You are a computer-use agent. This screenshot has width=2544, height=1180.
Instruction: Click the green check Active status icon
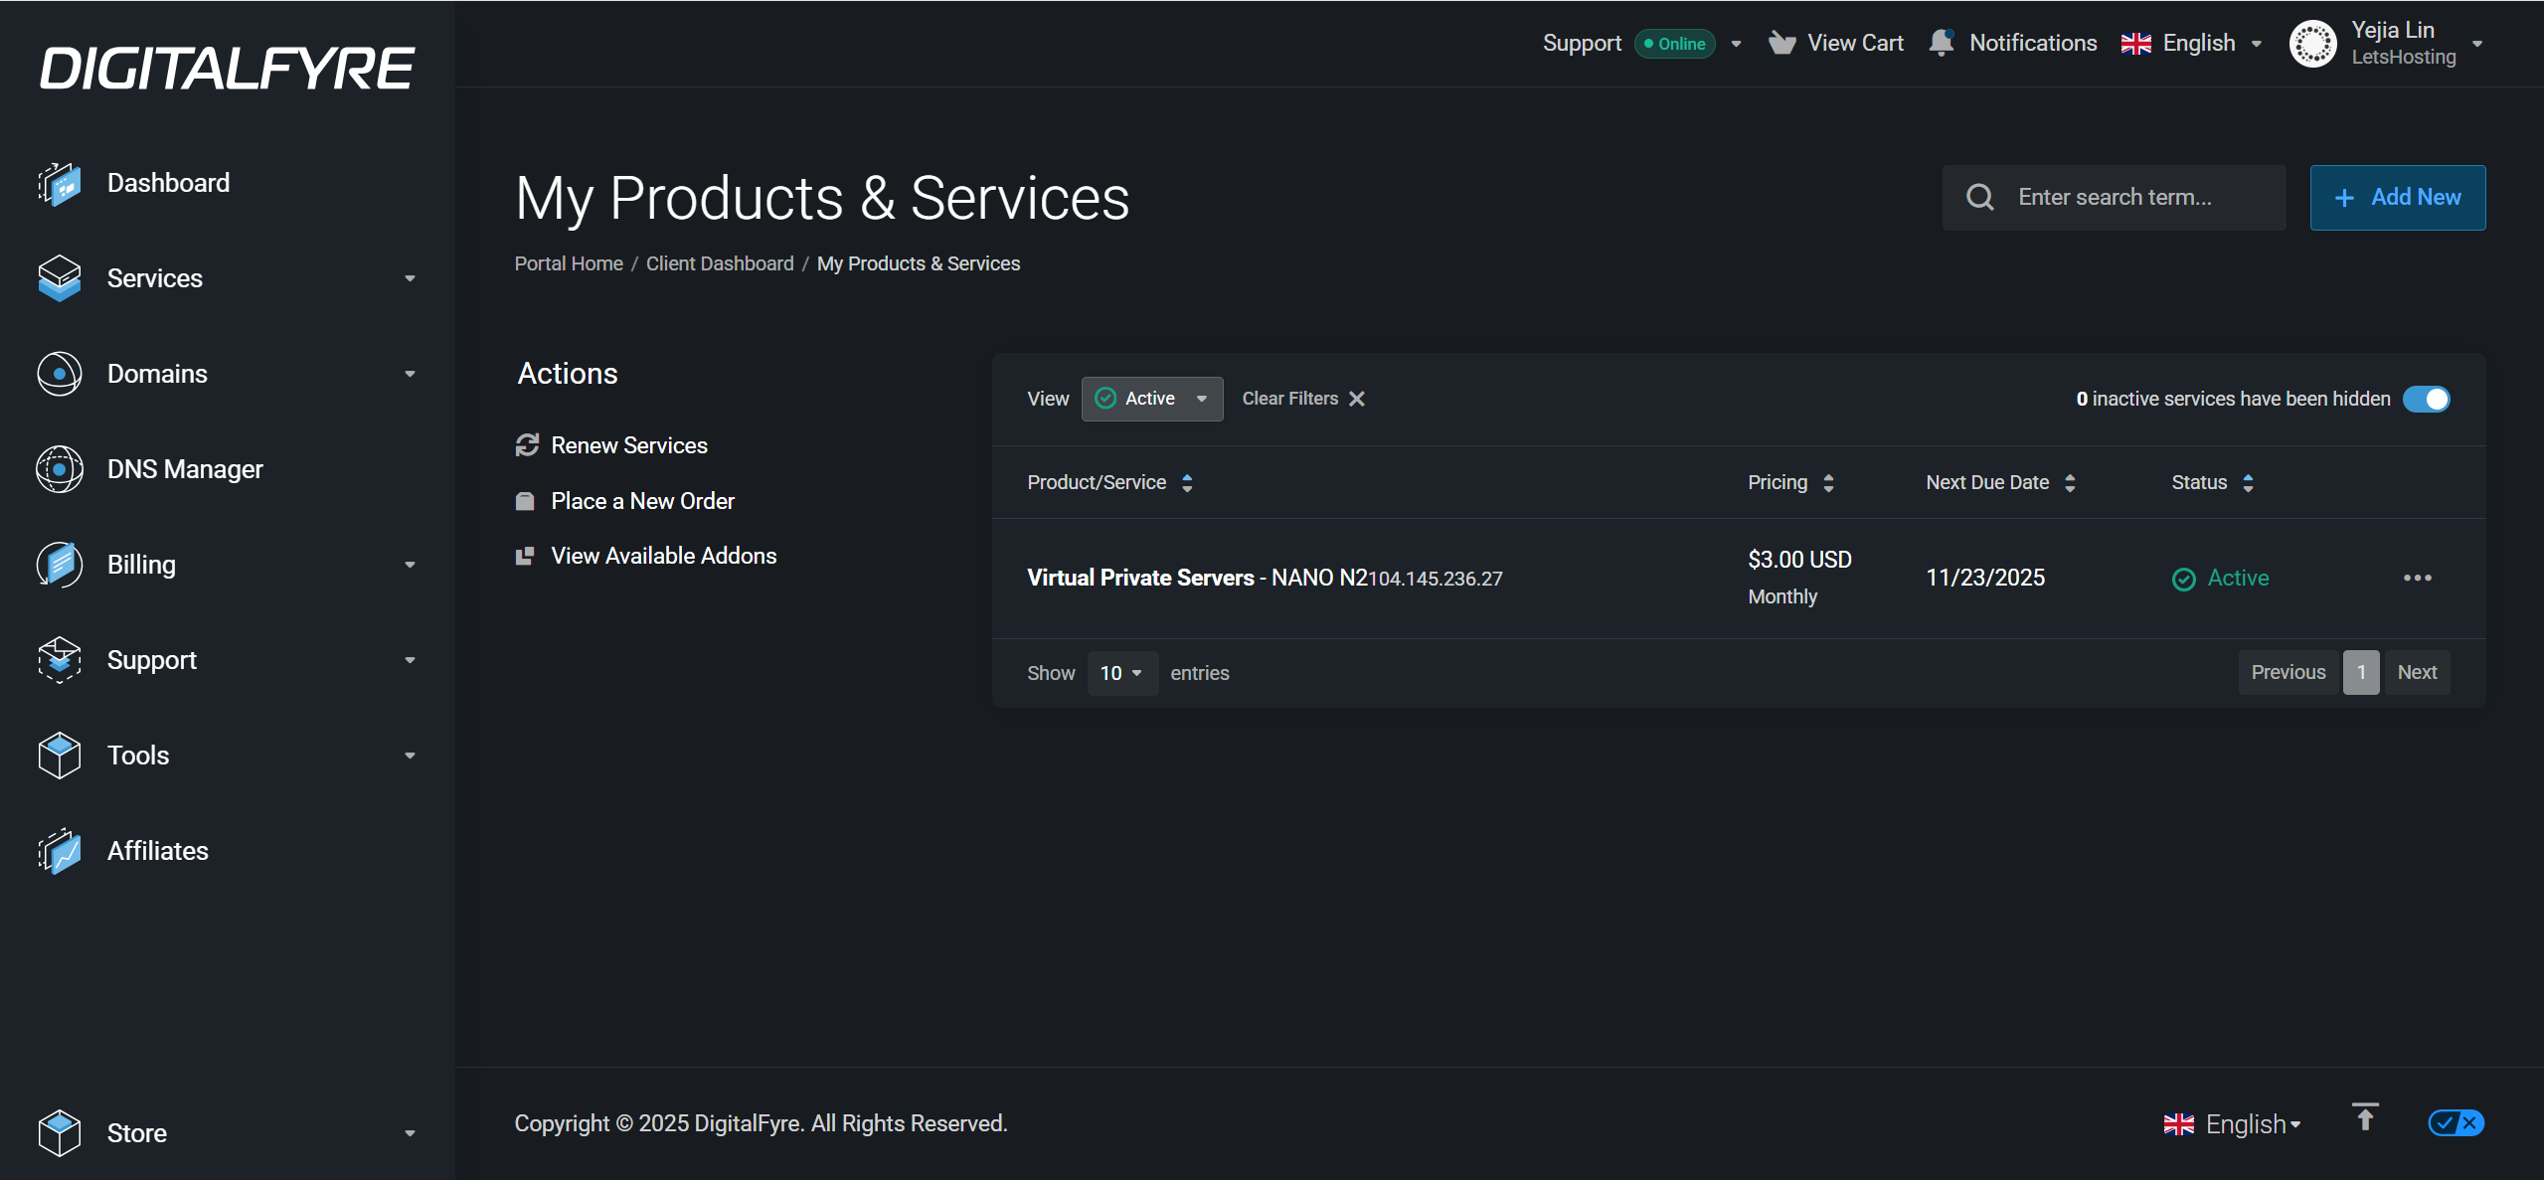[x=2184, y=579]
